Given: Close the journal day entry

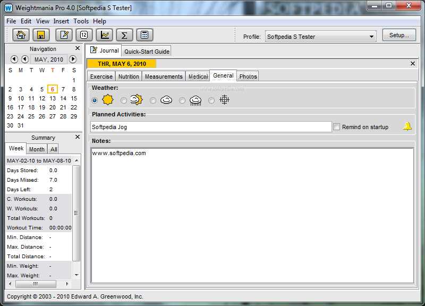Looking at the screenshot, I should coord(413,63).
